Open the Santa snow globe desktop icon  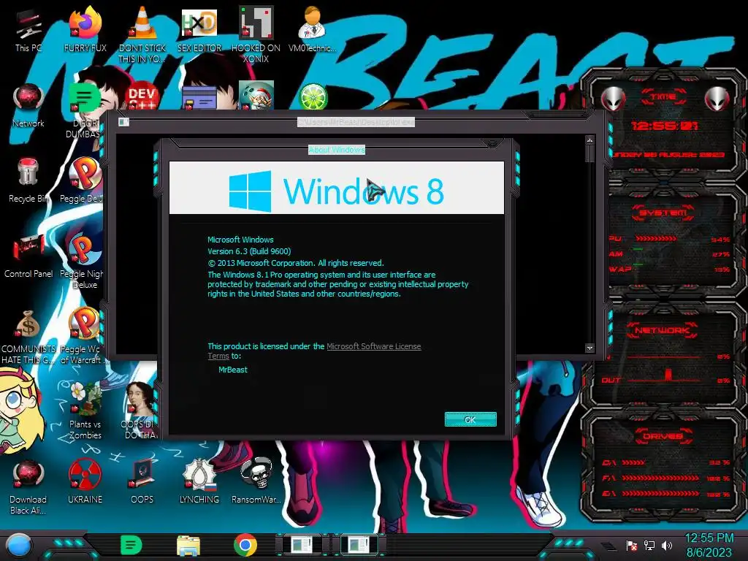tap(256, 96)
